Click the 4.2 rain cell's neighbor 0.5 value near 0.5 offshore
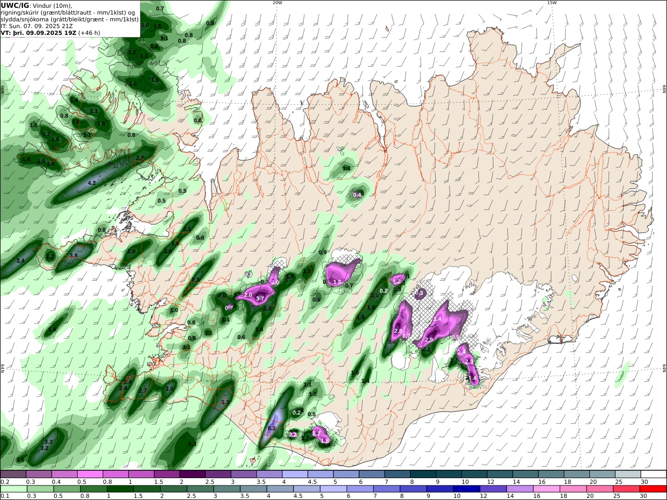This screenshot has width=667, height=500. (x=162, y=201)
